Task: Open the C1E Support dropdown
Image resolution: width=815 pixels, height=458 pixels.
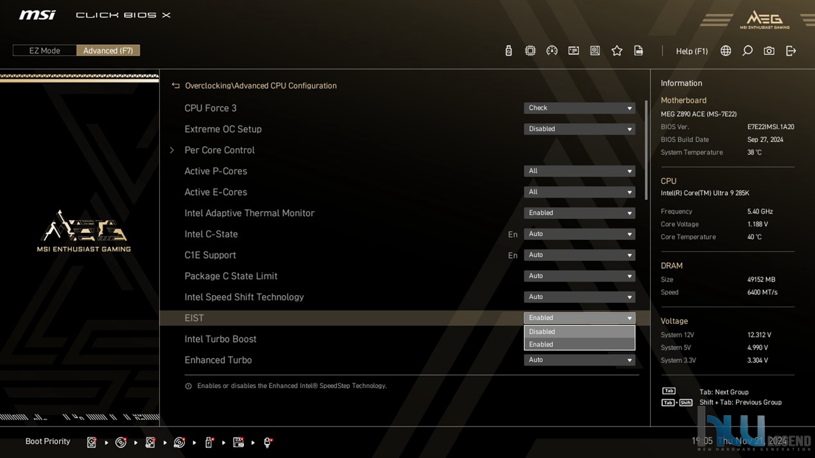Action: 579,255
